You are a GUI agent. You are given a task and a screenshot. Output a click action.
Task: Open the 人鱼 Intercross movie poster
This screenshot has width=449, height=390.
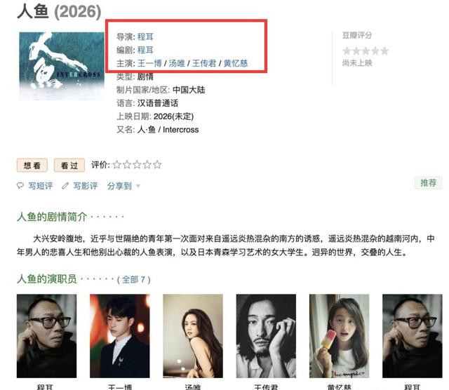[62, 66]
